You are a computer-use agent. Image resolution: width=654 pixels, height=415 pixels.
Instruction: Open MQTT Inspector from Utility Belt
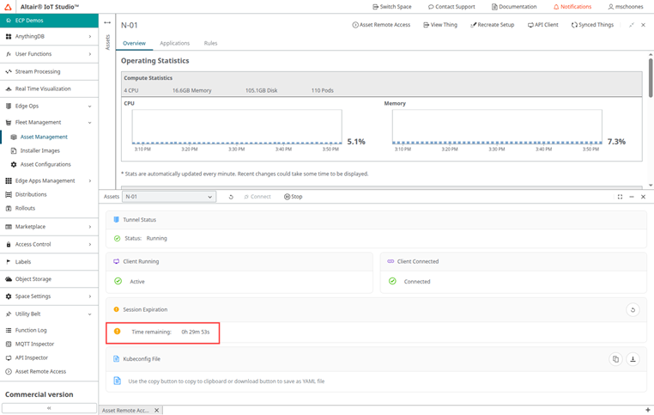(x=34, y=344)
